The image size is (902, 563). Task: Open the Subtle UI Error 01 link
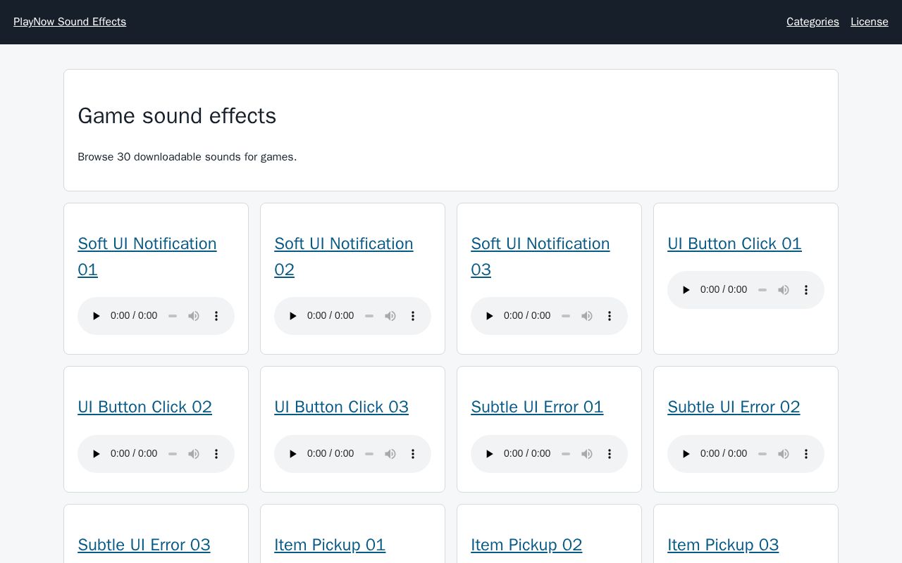(x=537, y=407)
